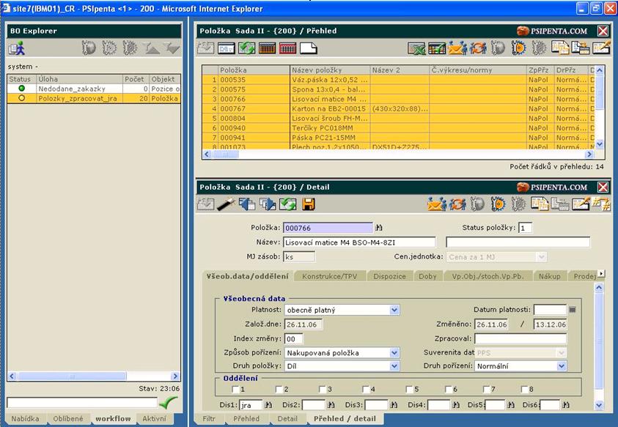The height and width of the screenshot is (427, 618).
Task: Open calendar icon next to Datum platnosti
Action: 573,310
